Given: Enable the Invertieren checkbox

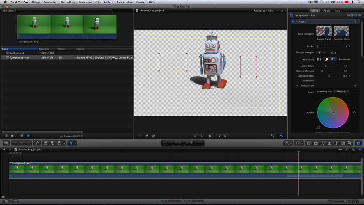Looking at the screenshot, I should point(317,81).
